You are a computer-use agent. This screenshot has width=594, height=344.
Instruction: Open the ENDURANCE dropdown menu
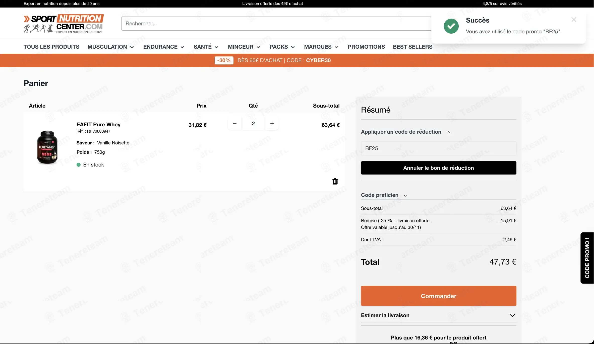click(164, 47)
